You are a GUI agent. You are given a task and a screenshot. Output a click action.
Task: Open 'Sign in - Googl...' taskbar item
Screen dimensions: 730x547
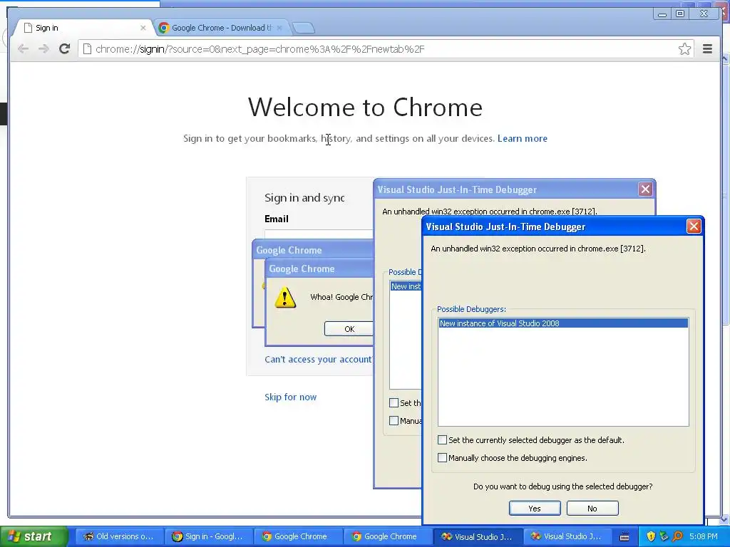(208, 537)
